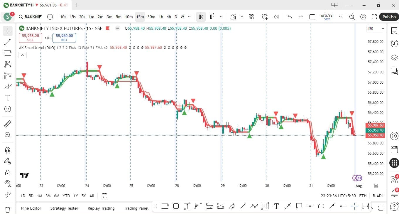399x214 pixels.
Task: Select the 6M date range
Action: click(x=57, y=196)
